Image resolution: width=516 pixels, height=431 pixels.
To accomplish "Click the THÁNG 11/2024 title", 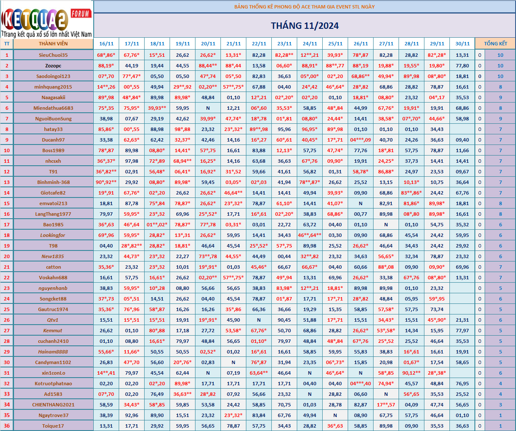I will [x=304, y=26].
